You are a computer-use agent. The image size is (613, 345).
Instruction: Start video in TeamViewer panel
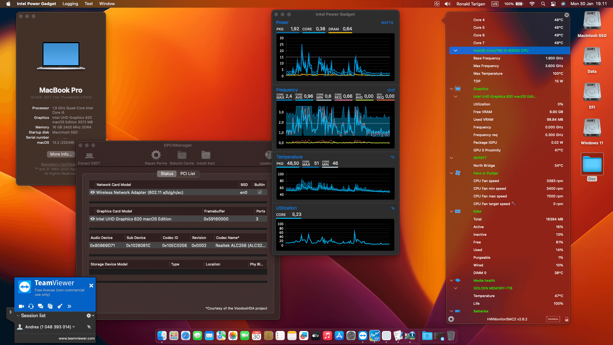coord(21,306)
